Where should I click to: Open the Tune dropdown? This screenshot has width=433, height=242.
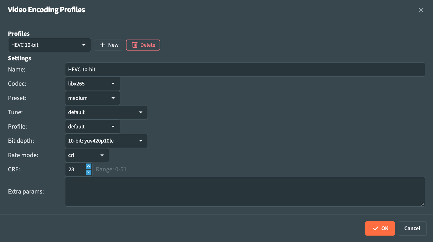click(106, 112)
